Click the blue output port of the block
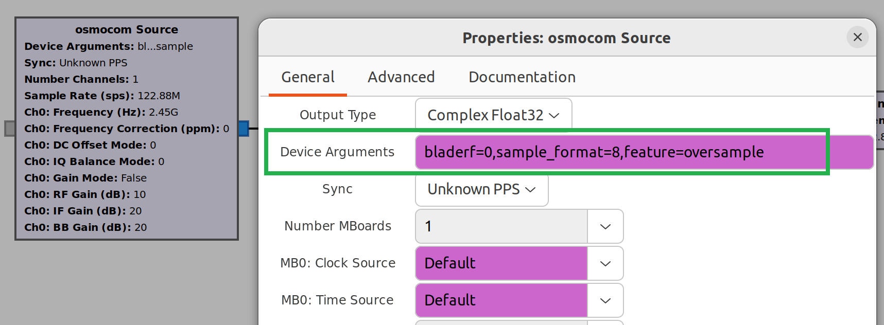The height and width of the screenshot is (325, 884). point(244,129)
